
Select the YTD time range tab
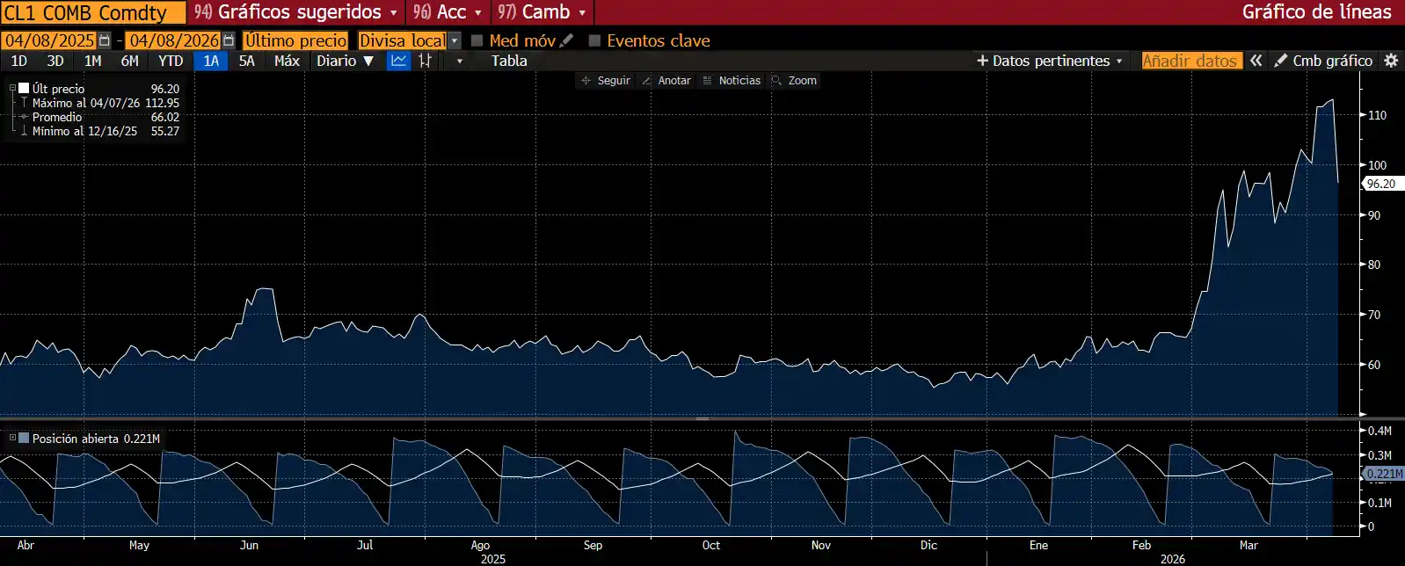[x=171, y=61]
